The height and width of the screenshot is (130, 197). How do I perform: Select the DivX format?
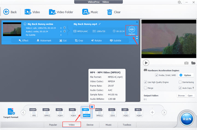tap(112, 112)
